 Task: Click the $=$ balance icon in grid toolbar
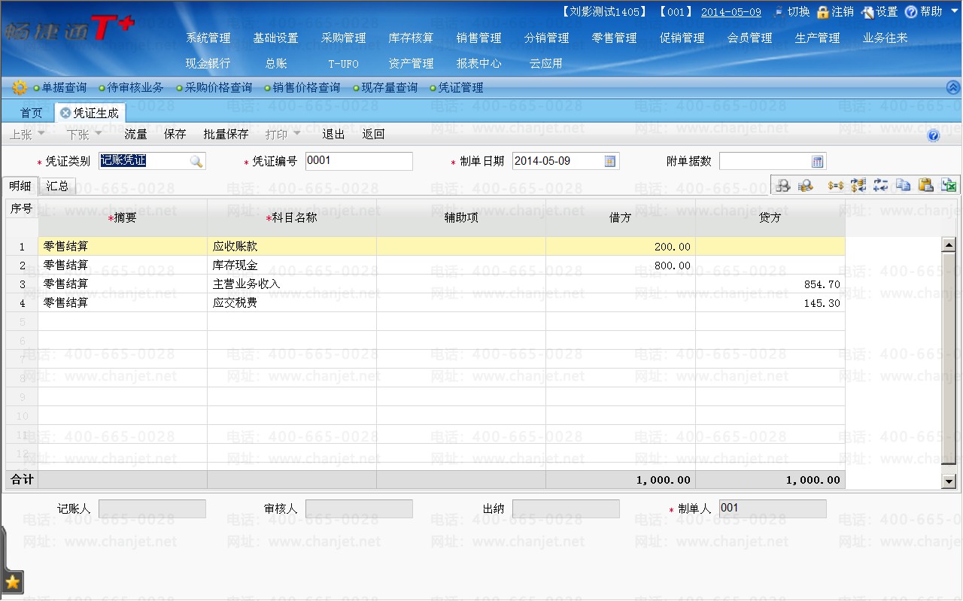[x=835, y=185]
